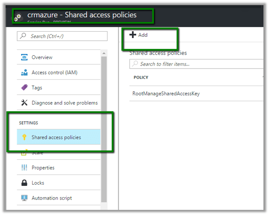Click the Diagnose and solve problems wrench icon
This screenshot has width=269, height=215.
click(24, 103)
